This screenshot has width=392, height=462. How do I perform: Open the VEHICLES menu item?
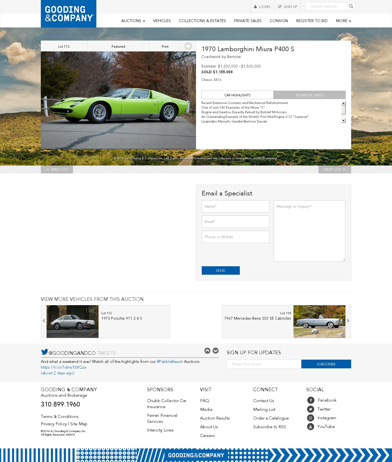pos(162,21)
